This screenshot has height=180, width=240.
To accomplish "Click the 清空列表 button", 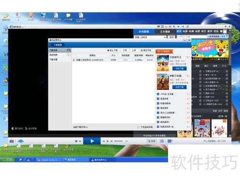I will coord(146,50).
